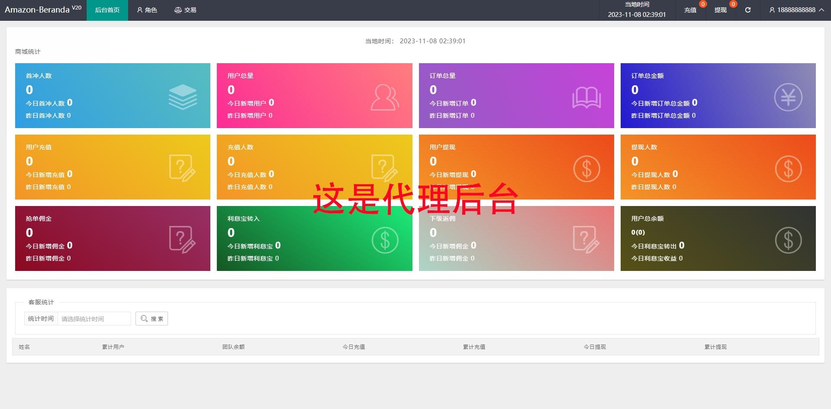
Task: Click the 累计充值 column header
Action: click(474, 347)
